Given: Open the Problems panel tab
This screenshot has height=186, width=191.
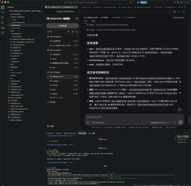Looking at the screenshot, I should pos(50,133).
